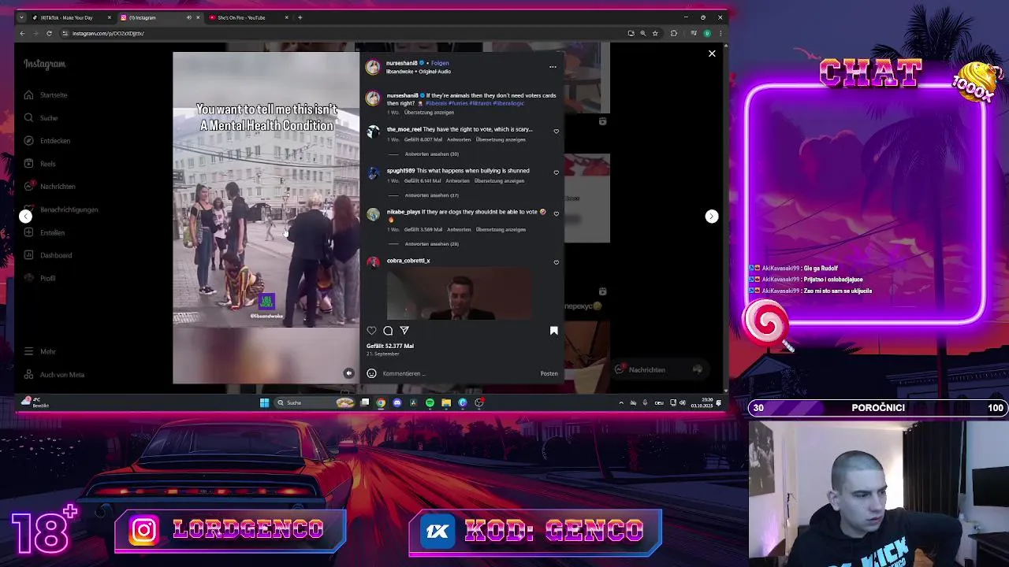Open Spotify from the taskbar
This screenshot has height=567, width=1009.
[430, 402]
